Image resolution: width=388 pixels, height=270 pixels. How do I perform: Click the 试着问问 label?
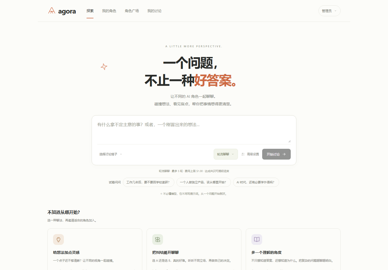coord(115,182)
